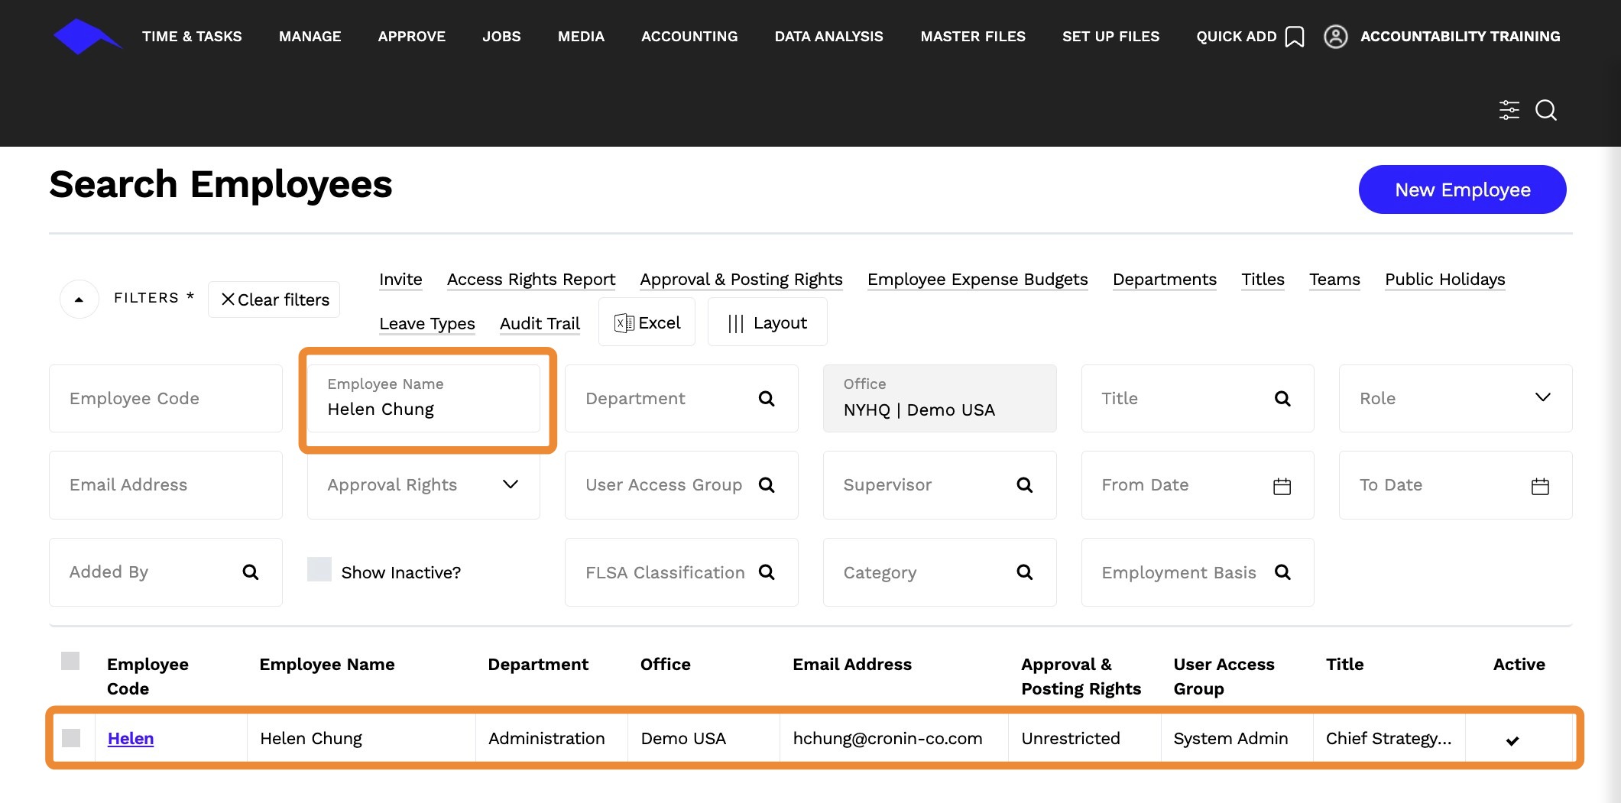Expand the Role dropdown
This screenshot has width=1621, height=803.
(x=1542, y=397)
